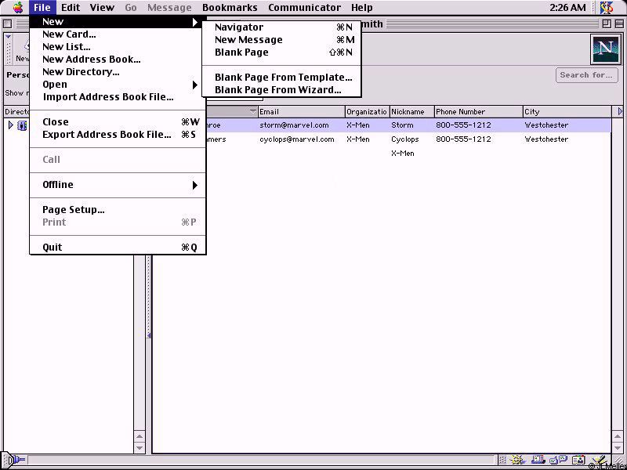Open the Bookmarks menu
This screenshot has width=627, height=470.
click(x=229, y=8)
